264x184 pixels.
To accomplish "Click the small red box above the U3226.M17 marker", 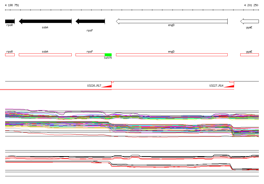I will pos(113,82).
